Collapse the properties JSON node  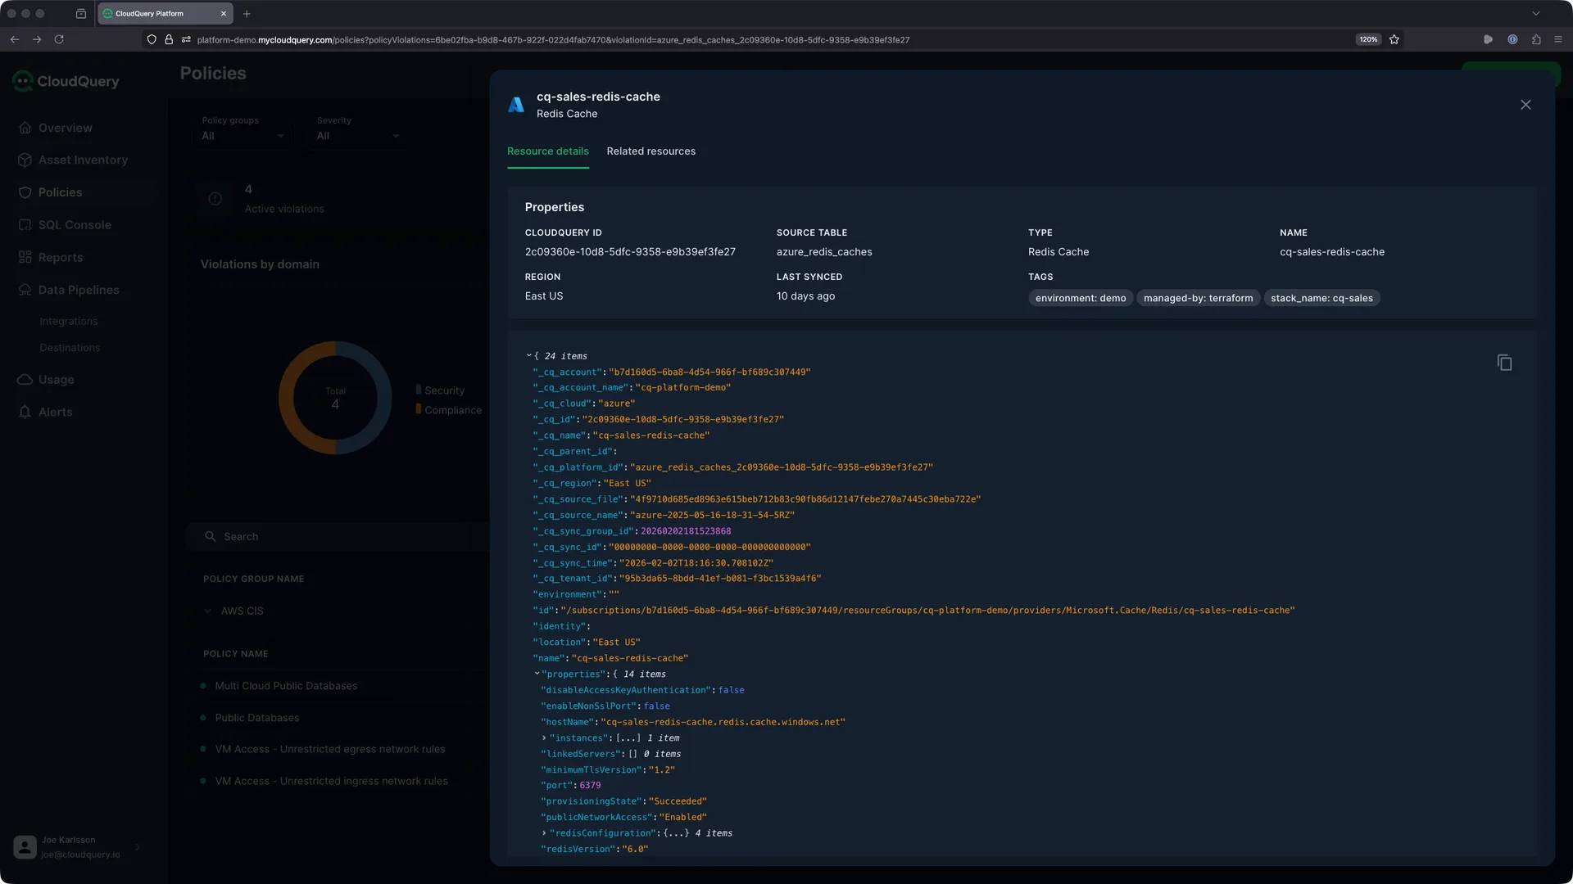537,674
